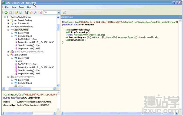Select the AppDomainFactory class
The image size is (183, 116).
coord(23,20)
